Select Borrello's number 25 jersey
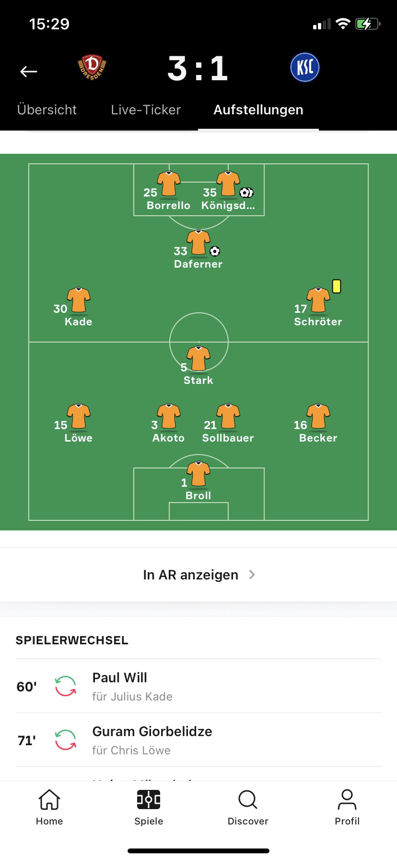This screenshot has height=861, width=397. (169, 184)
